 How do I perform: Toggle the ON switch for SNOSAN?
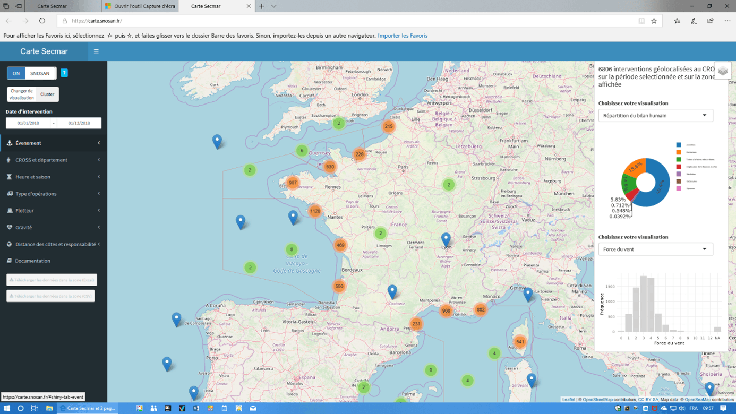[x=16, y=73]
